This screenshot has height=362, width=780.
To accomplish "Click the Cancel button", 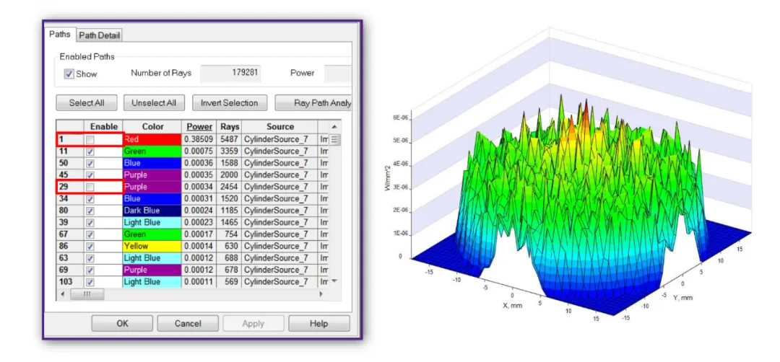I will click(188, 324).
